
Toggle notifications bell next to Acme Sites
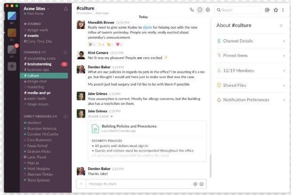[x=65, y=9]
